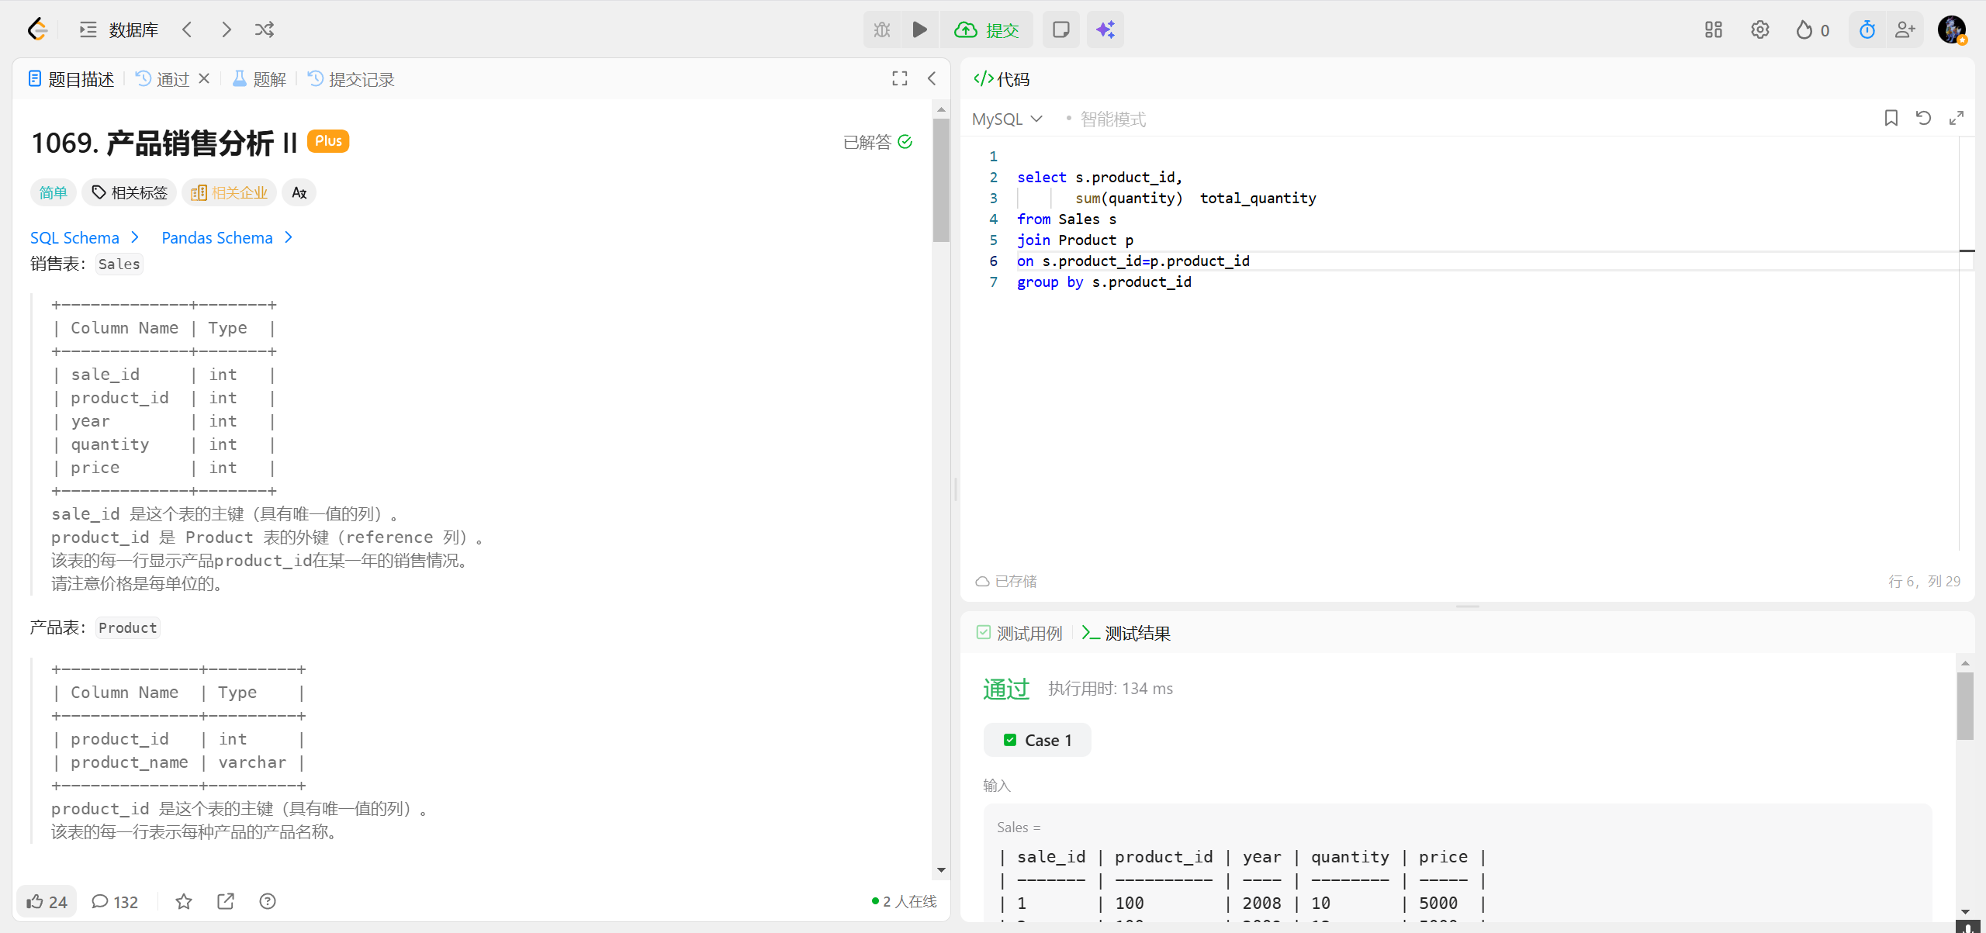Toggle the Case 1 test checkbox
The width and height of the screenshot is (1986, 933).
[x=1010, y=740]
